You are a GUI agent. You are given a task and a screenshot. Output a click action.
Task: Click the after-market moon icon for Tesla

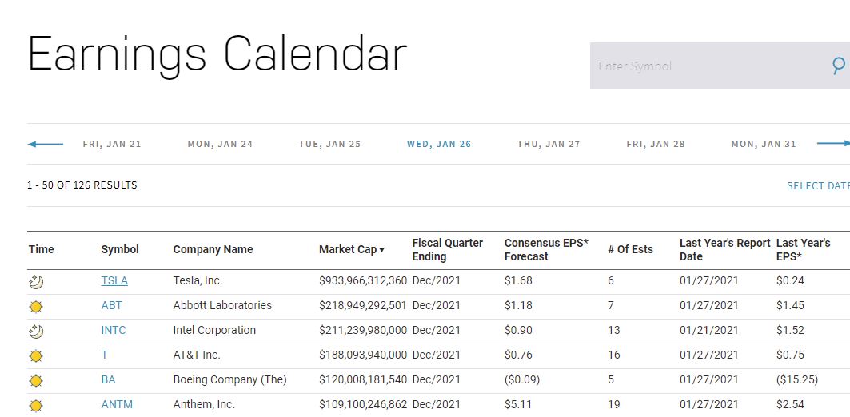click(35, 281)
